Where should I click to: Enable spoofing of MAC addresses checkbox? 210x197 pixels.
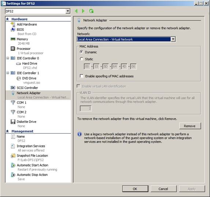(x=81, y=76)
